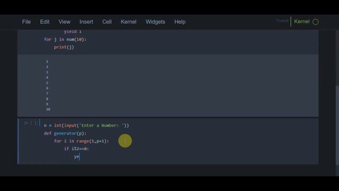
Task: Open the File menu
Action: (26, 22)
